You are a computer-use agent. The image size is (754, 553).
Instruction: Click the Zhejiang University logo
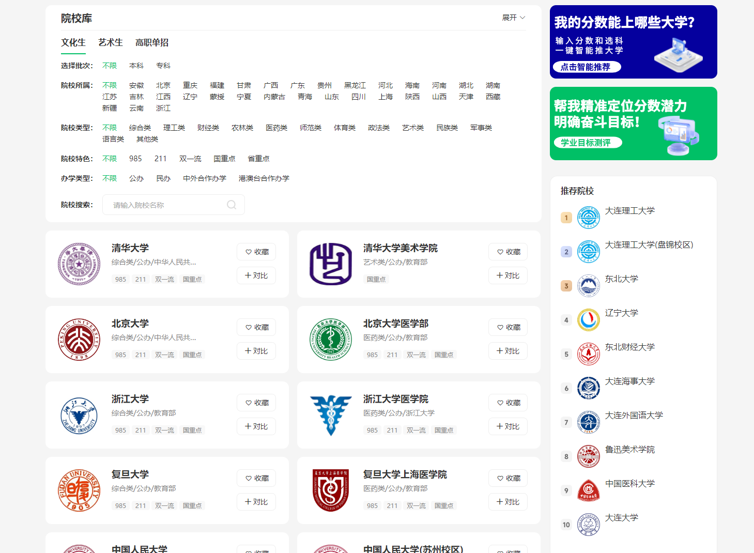tap(79, 415)
